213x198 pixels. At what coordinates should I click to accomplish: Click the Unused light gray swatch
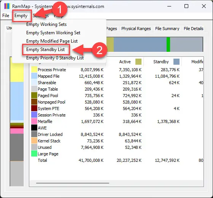[34, 147]
